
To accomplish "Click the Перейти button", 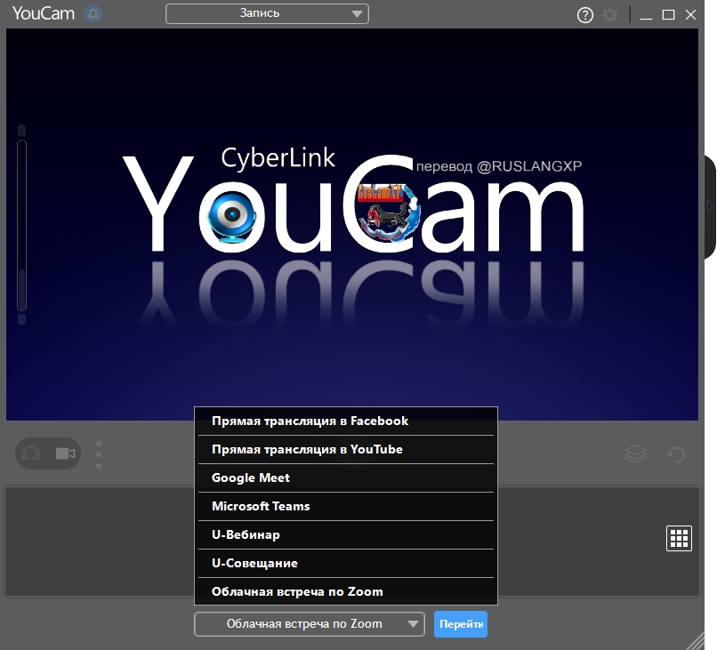I will pos(461,624).
